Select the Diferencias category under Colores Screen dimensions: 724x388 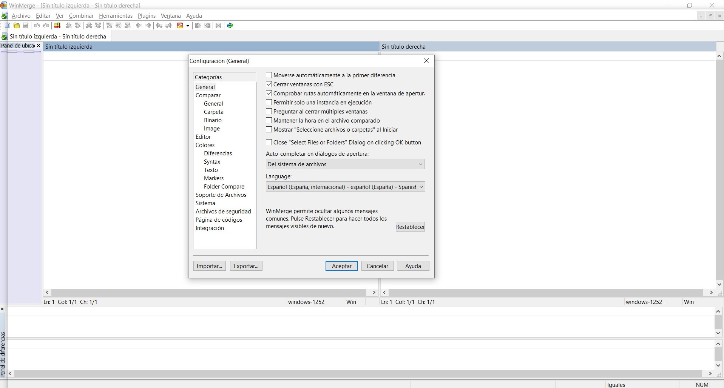point(218,153)
